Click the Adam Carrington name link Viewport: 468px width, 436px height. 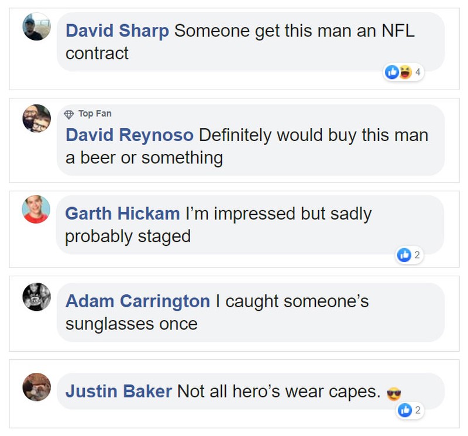(137, 301)
